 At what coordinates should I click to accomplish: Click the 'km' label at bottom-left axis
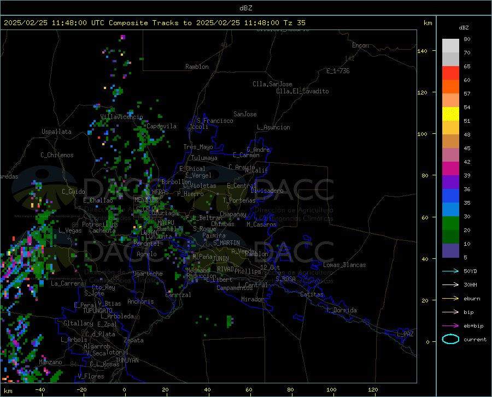[x=8, y=391]
